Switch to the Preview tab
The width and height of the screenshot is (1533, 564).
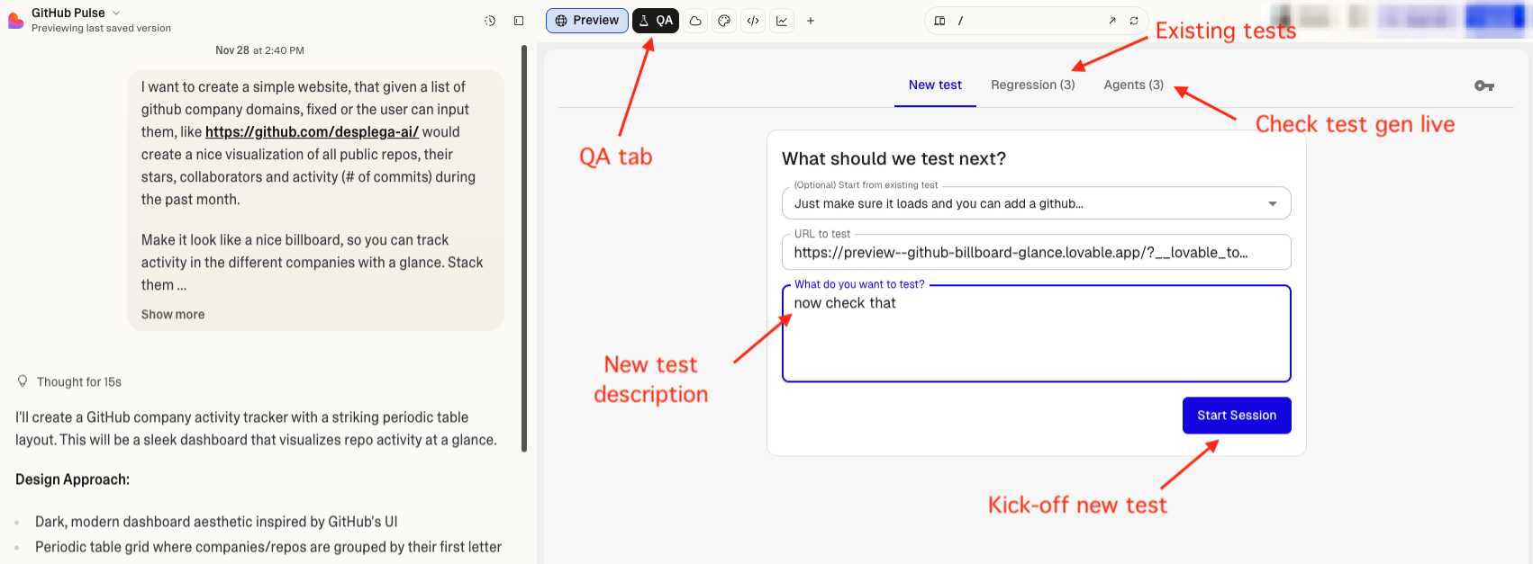tap(587, 21)
